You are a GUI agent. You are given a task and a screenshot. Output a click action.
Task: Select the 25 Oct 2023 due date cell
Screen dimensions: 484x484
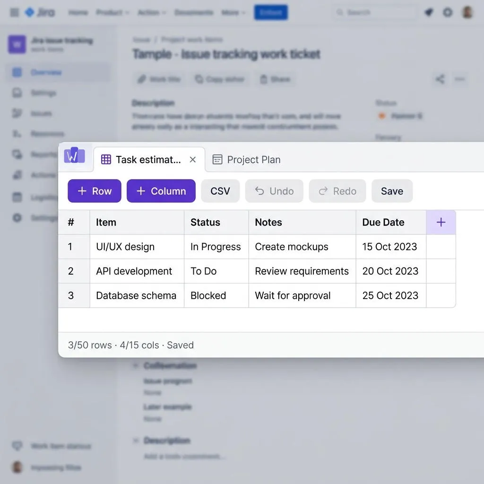point(391,295)
